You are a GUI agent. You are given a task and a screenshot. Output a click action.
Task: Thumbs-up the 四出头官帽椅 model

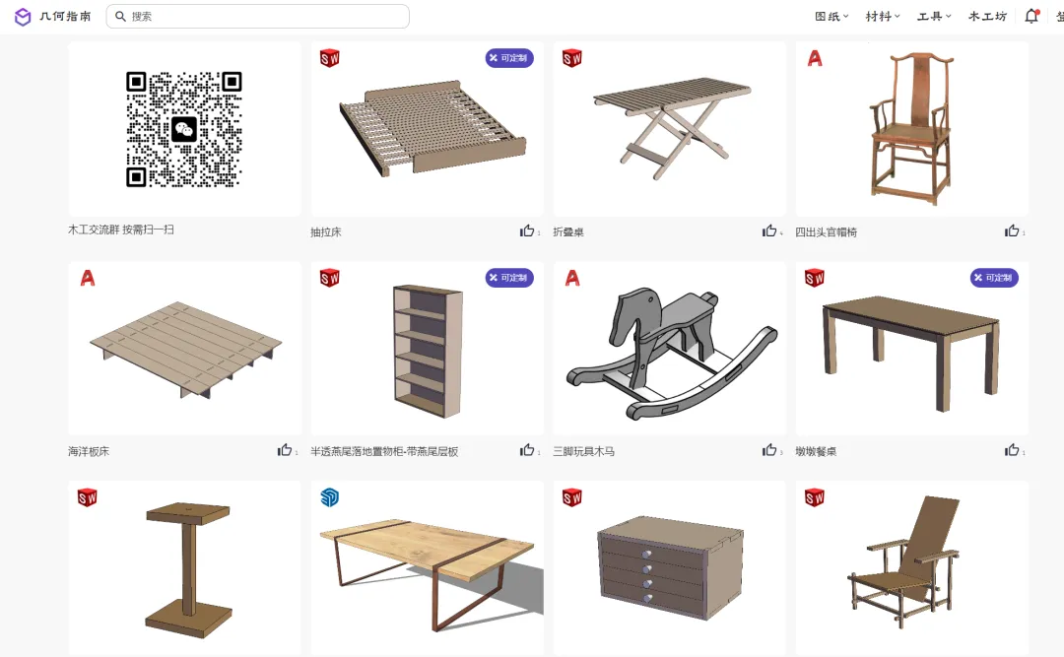click(1012, 231)
